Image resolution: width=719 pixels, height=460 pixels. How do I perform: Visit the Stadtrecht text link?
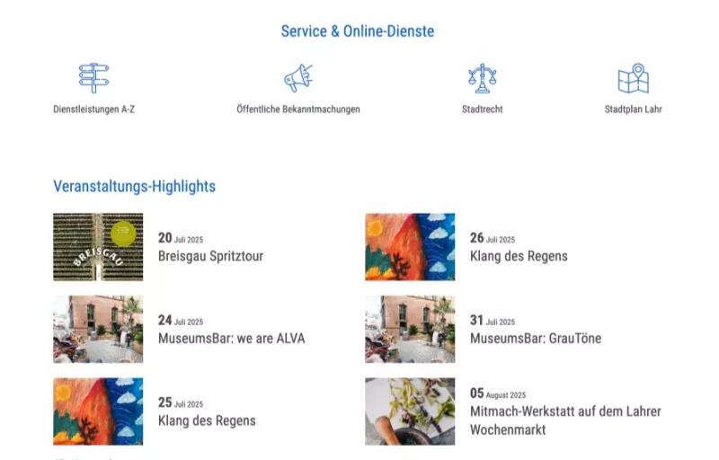tap(482, 109)
